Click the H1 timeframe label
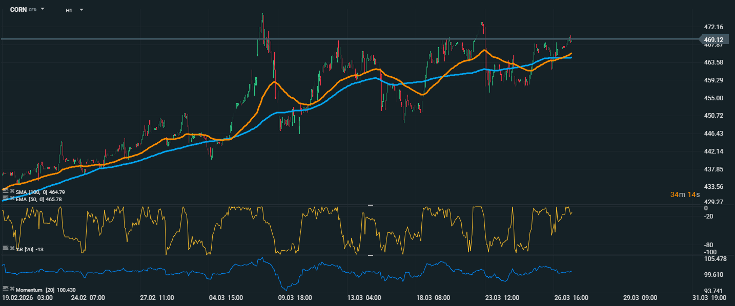This screenshot has height=306, width=735. [x=69, y=10]
